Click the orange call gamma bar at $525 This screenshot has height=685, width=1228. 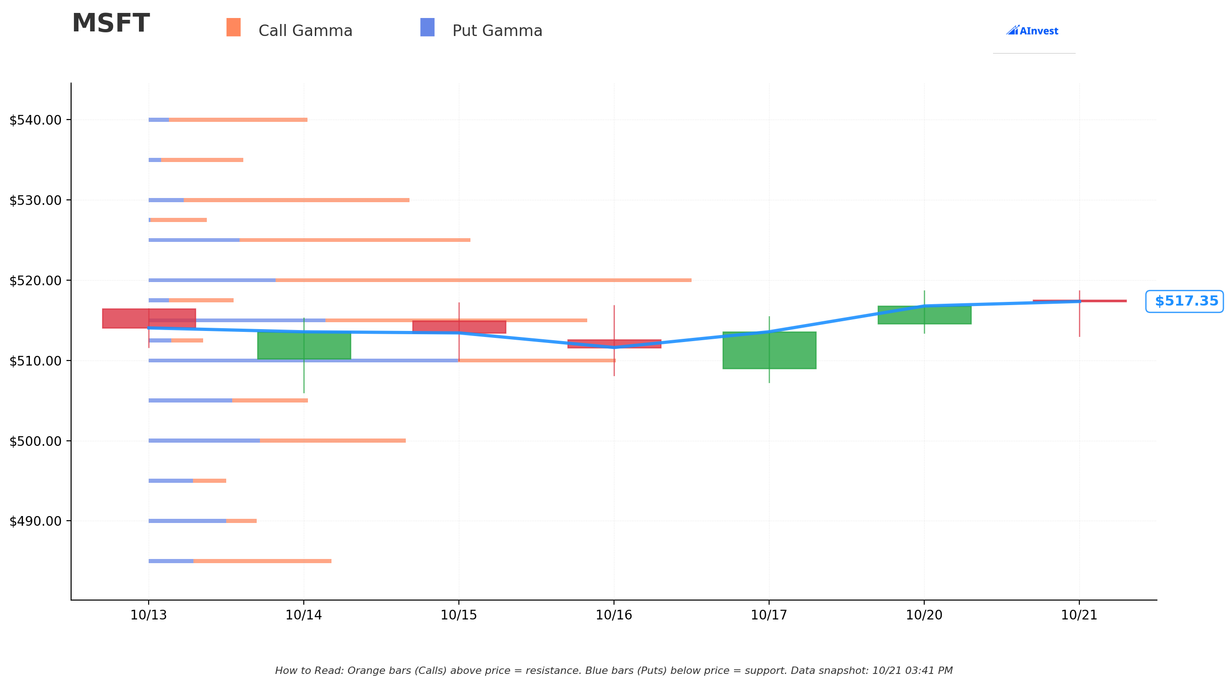(x=355, y=240)
